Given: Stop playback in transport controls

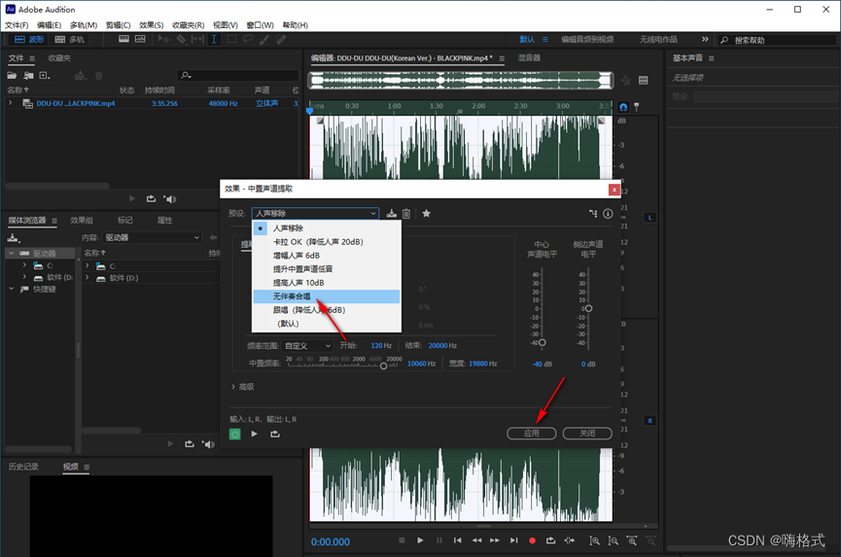Looking at the screenshot, I should 402,540.
